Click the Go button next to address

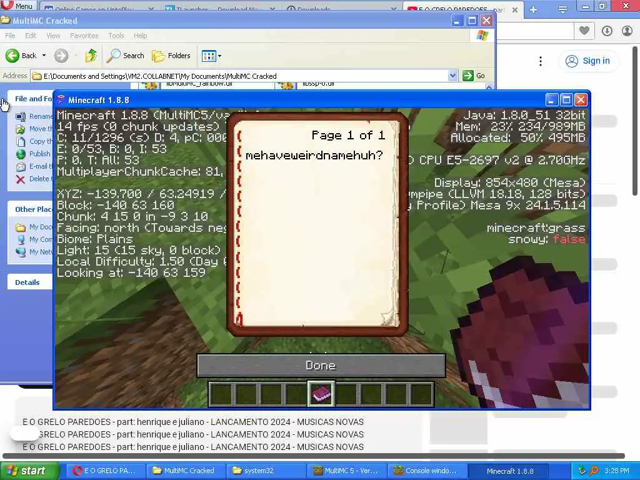(x=474, y=76)
